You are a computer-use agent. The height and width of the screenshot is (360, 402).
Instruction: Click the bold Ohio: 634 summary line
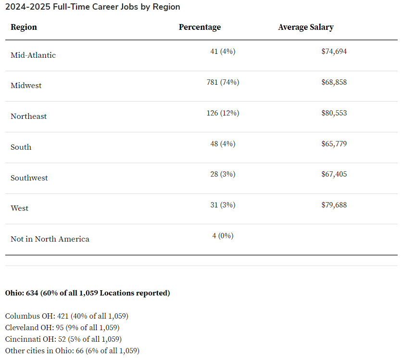coord(88,293)
